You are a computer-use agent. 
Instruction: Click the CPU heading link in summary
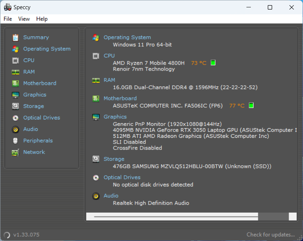pyautogui.click(x=109, y=56)
